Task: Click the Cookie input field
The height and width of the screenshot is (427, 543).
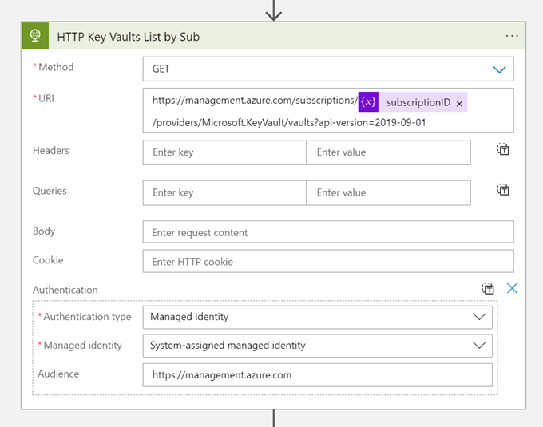Action: tap(328, 261)
